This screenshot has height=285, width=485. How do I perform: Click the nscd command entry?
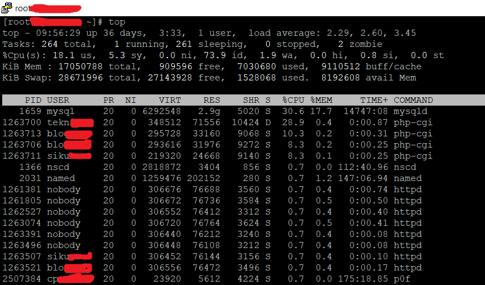[405, 167]
